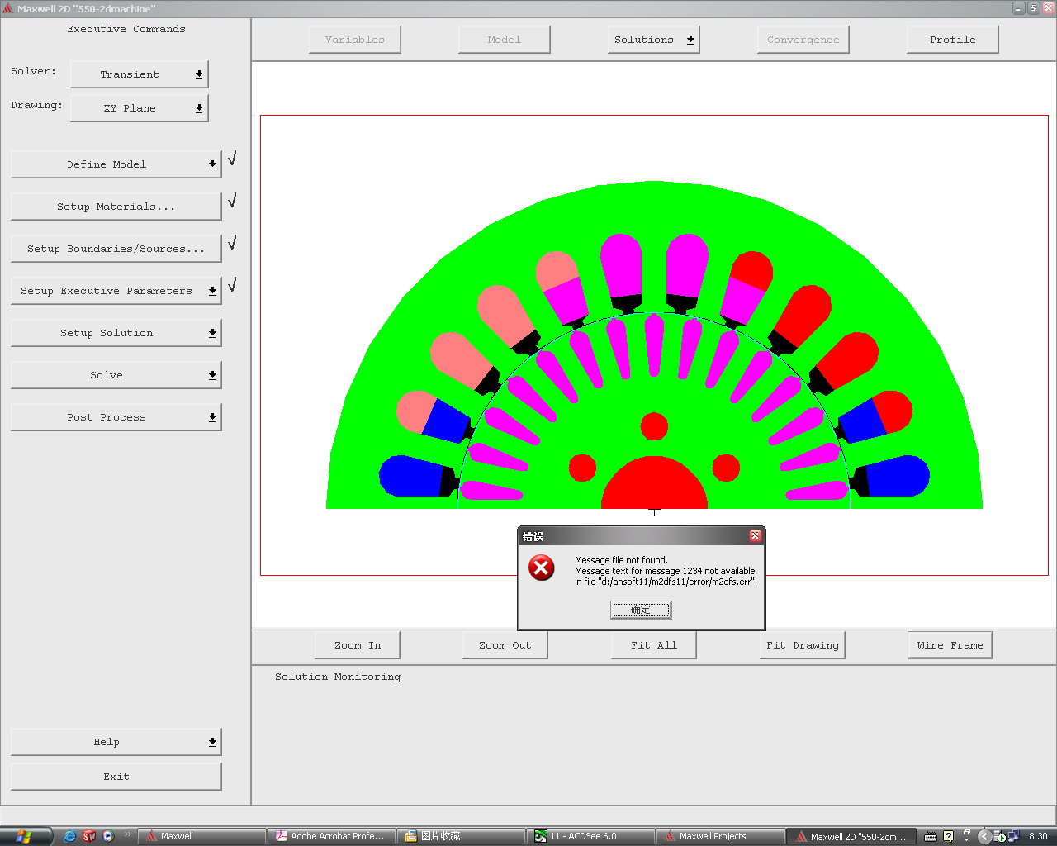Click Fit All button
Image resolution: width=1057 pixels, height=846 pixels.
point(654,645)
